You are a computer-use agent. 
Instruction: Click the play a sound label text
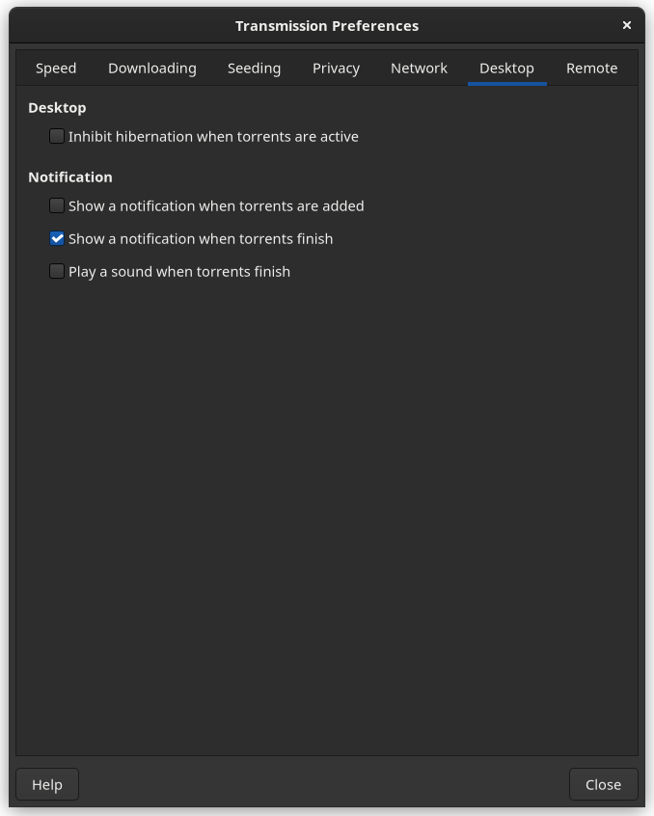[x=177, y=271]
